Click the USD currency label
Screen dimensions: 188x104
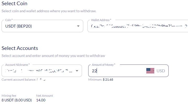pos(161,71)
